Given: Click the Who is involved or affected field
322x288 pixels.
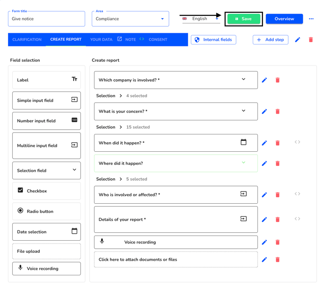Looking at the screenshot, I should point(176,195).
